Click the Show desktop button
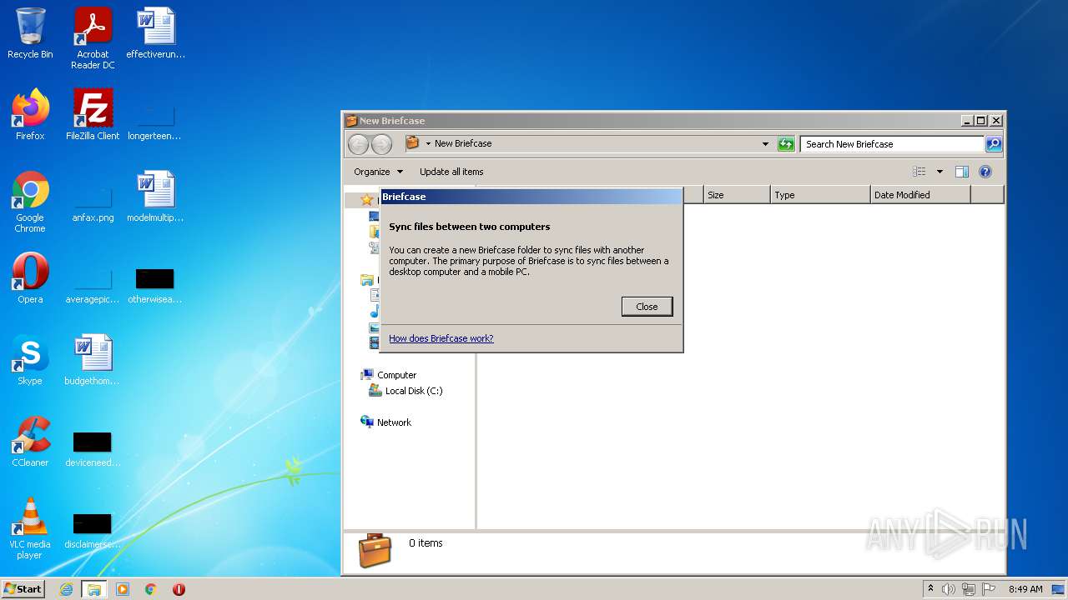The width and height of the screenshot is (1068, 600). click(1058, 589)
